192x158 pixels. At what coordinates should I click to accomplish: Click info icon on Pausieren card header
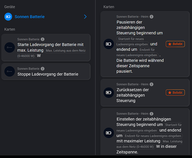(151, 17)
